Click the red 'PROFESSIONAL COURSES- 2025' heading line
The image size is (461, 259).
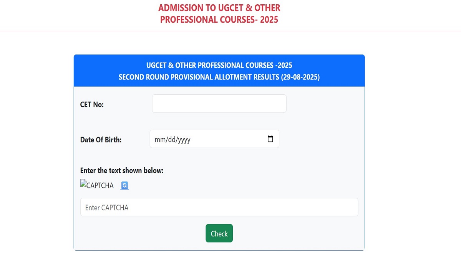219,20
